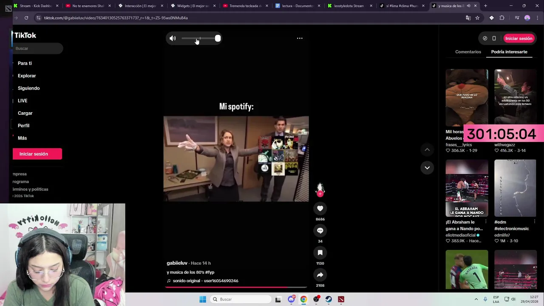Open options for El Abraham video card
The image size is (544, 306).
coord(486,222)
